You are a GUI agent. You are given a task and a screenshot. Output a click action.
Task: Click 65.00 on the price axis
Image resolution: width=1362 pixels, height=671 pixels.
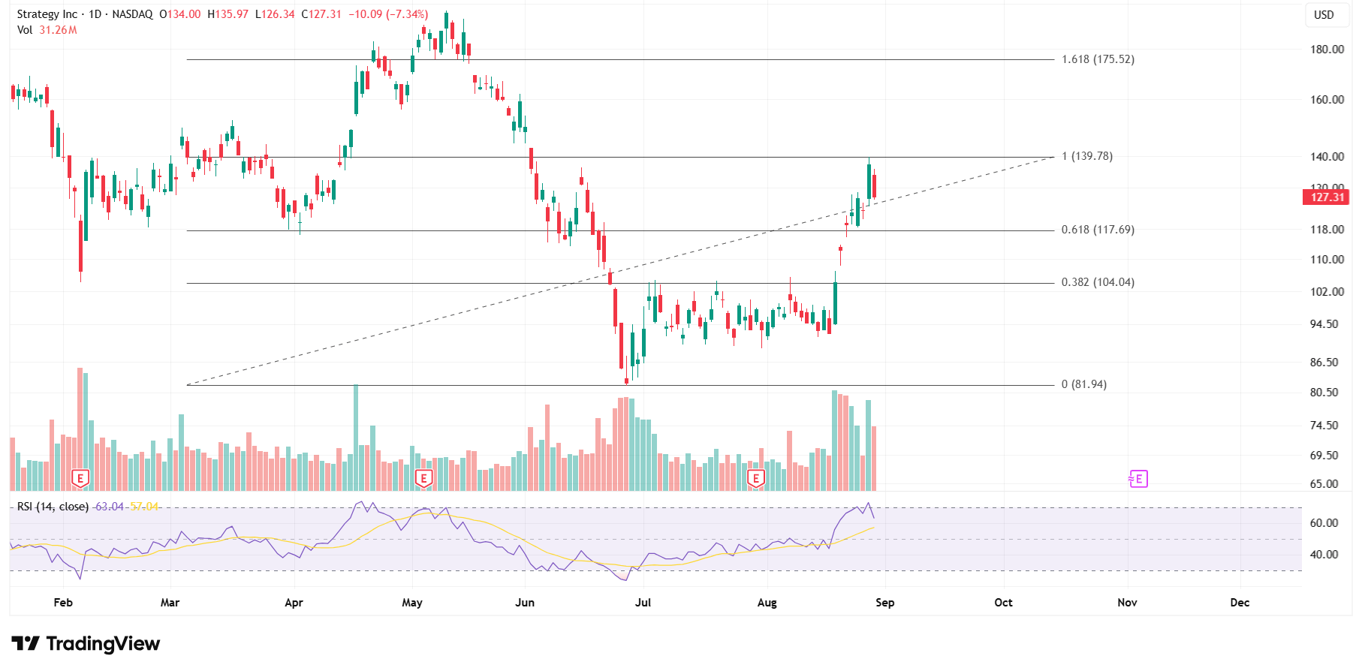pos(1324,484)
